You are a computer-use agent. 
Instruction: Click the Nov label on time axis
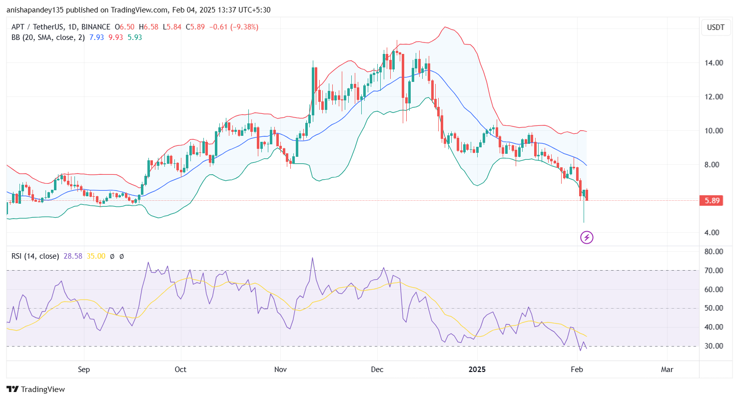tap(280, 370)
